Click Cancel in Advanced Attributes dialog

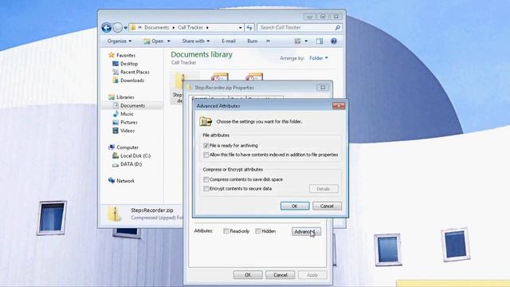point(327,206)
